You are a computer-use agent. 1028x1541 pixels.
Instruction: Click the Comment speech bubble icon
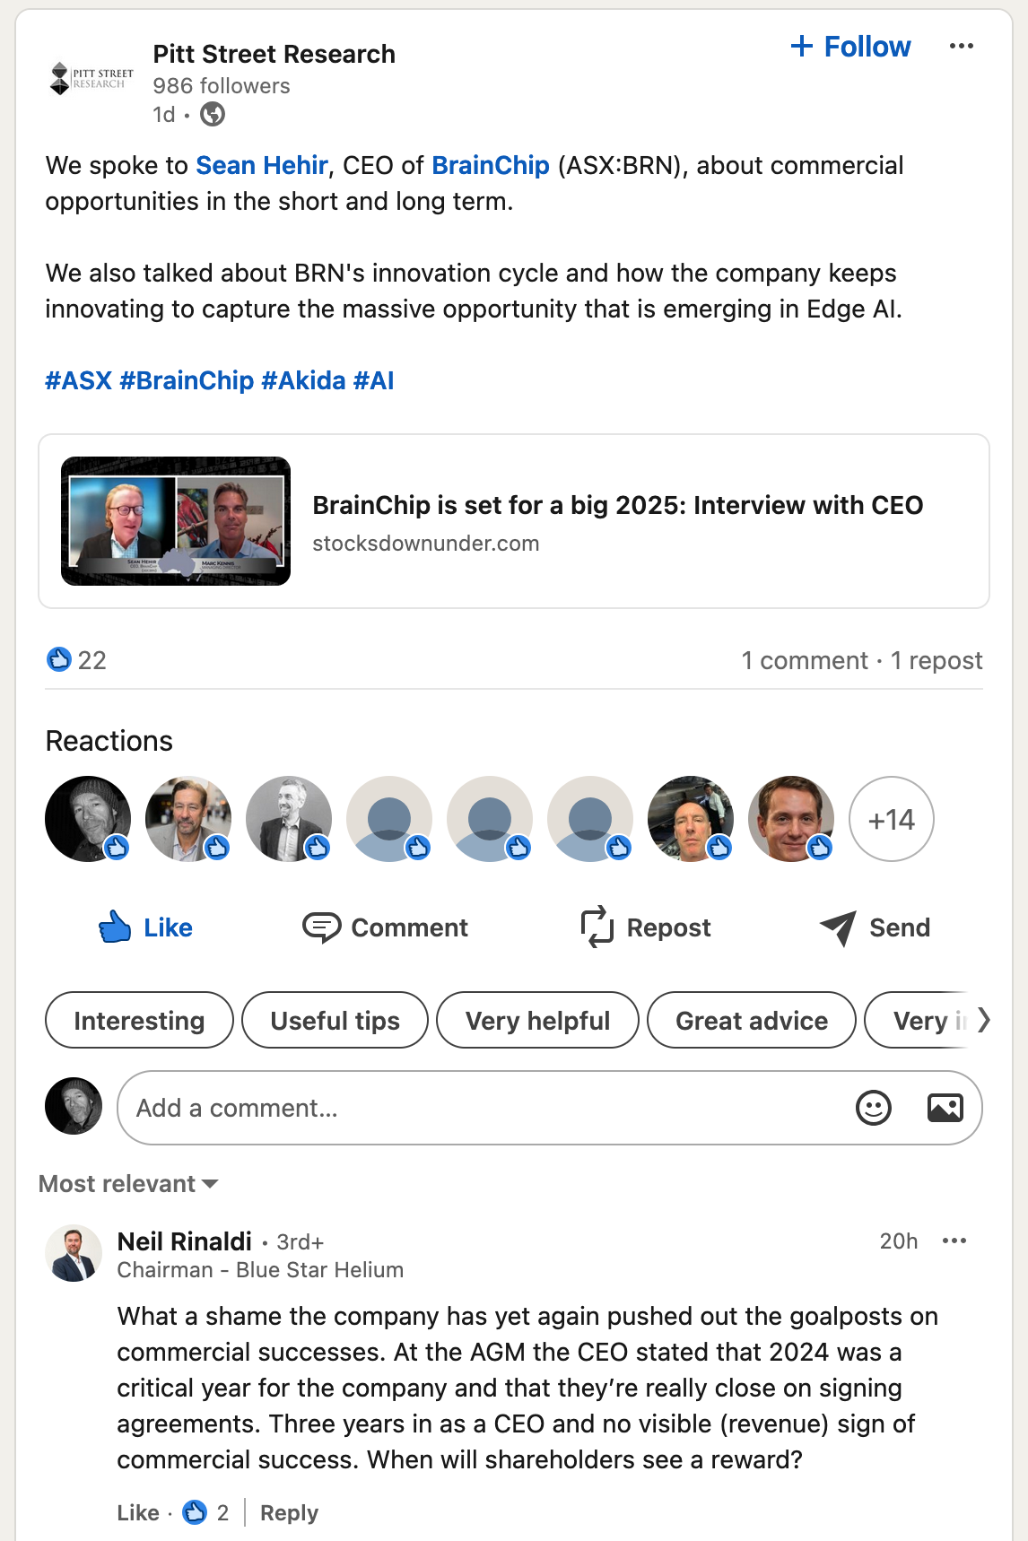pos(321,927)
